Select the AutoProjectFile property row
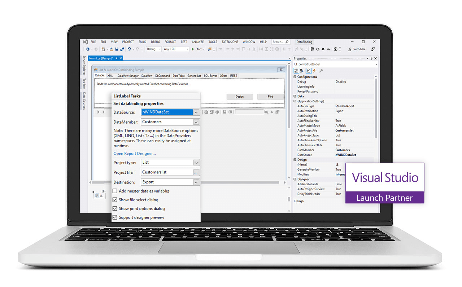This screenshot has height=287, width=462. tap(334, 131)
